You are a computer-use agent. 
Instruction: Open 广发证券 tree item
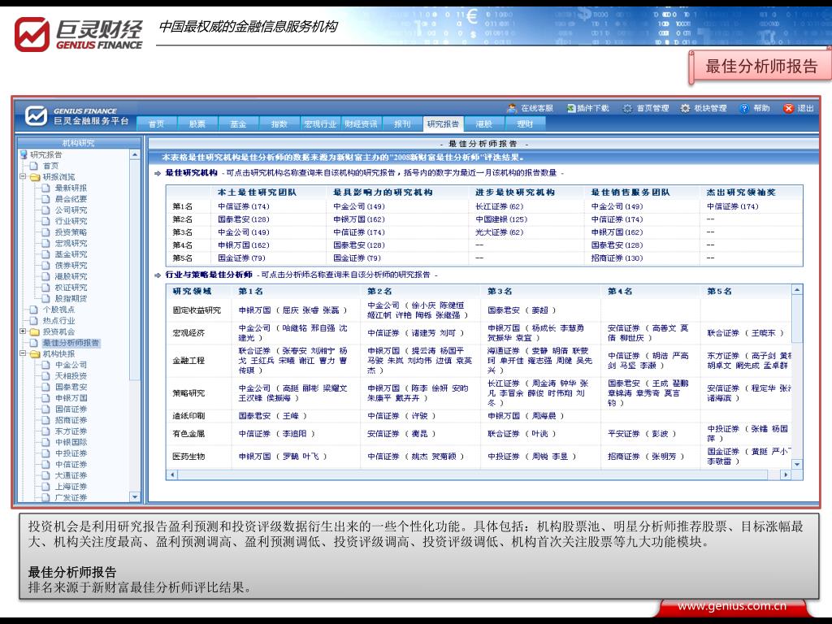(71, 498)
